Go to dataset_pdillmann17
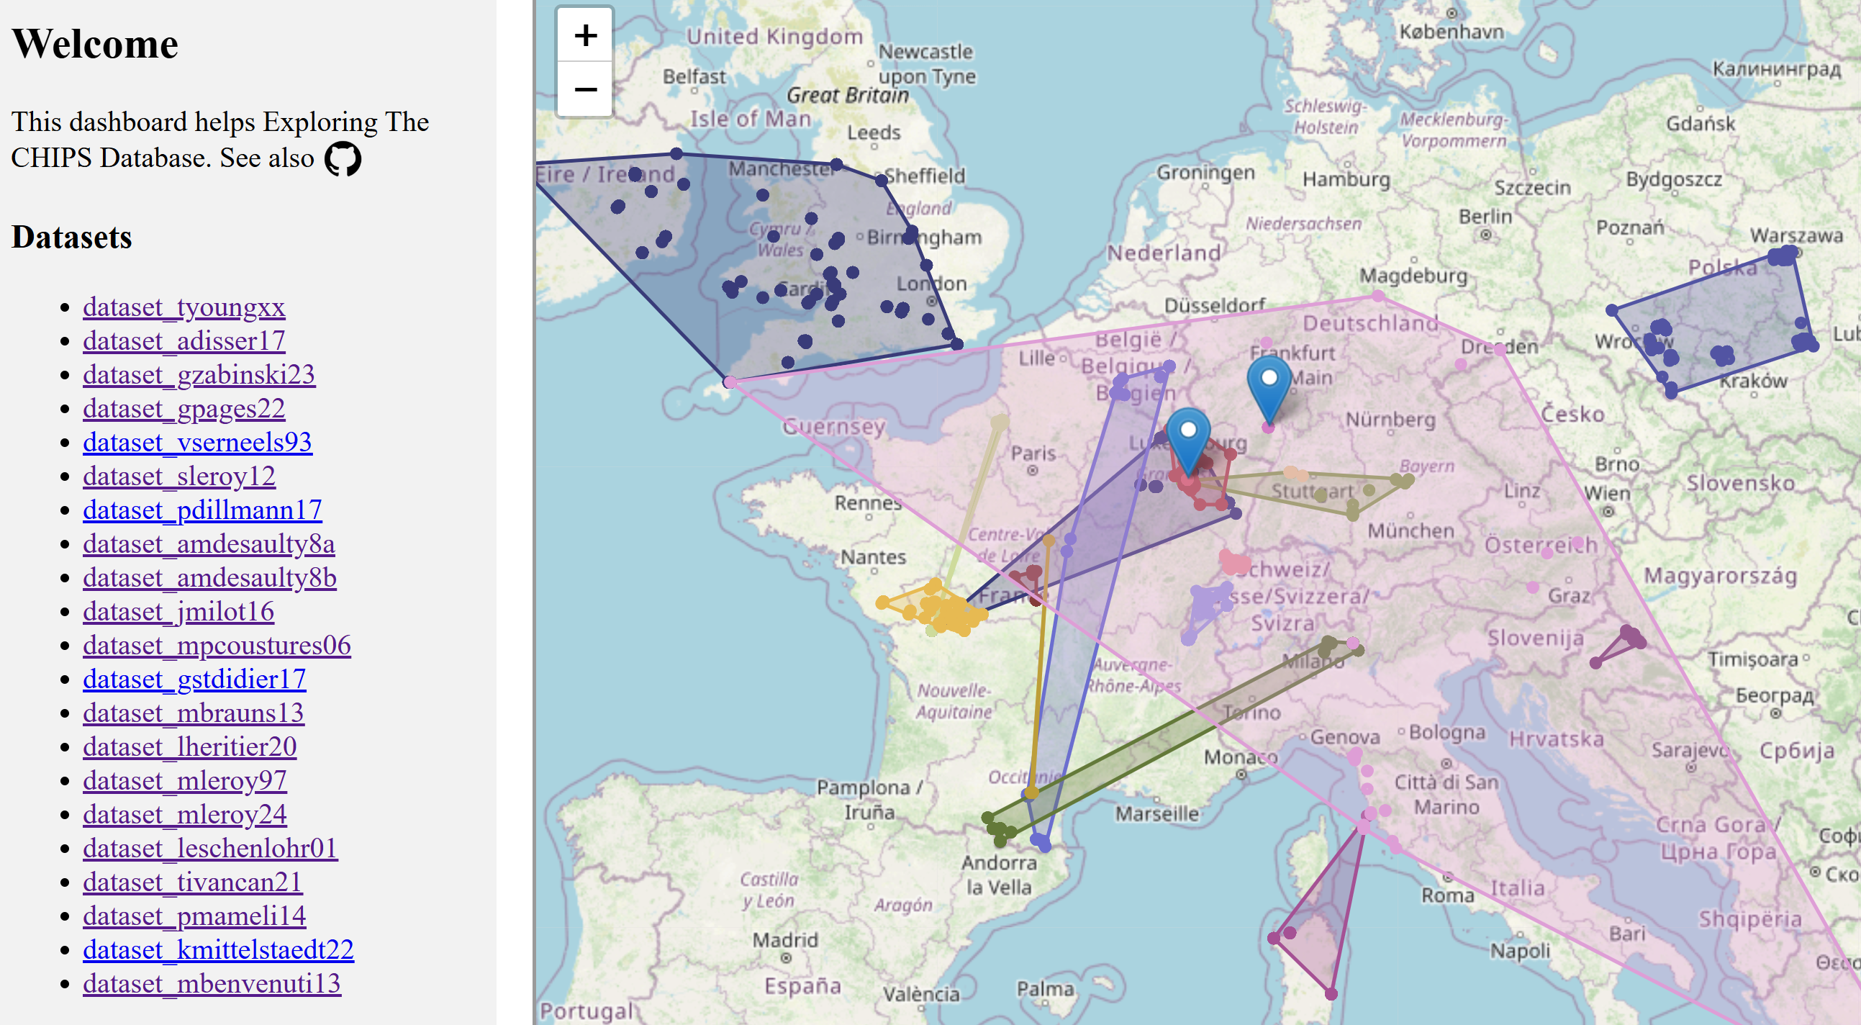Image resolution: width=1861 pixels, height=1025 pixels. 202,510
